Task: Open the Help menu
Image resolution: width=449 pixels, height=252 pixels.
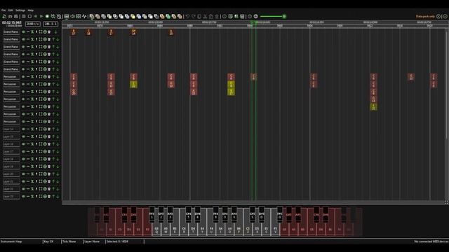Action: pyautogui.click(x=31, y=10)
